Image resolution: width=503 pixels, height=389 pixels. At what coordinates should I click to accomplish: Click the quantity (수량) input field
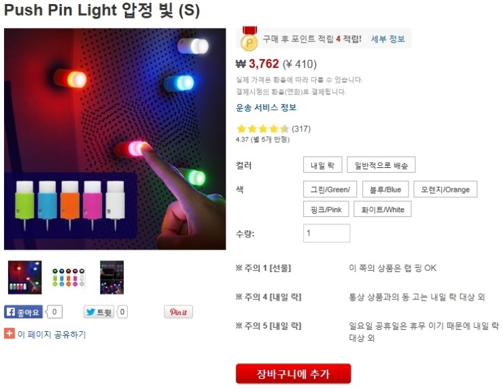[x=326, y=233]
